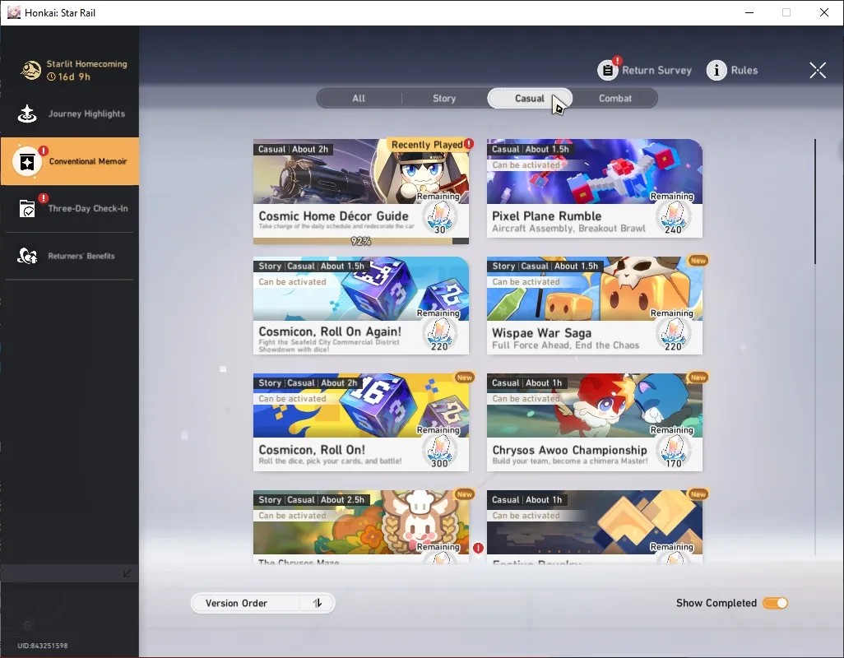
Task: Click the sort arrows icon in Version Order
Action: [318, 603]
